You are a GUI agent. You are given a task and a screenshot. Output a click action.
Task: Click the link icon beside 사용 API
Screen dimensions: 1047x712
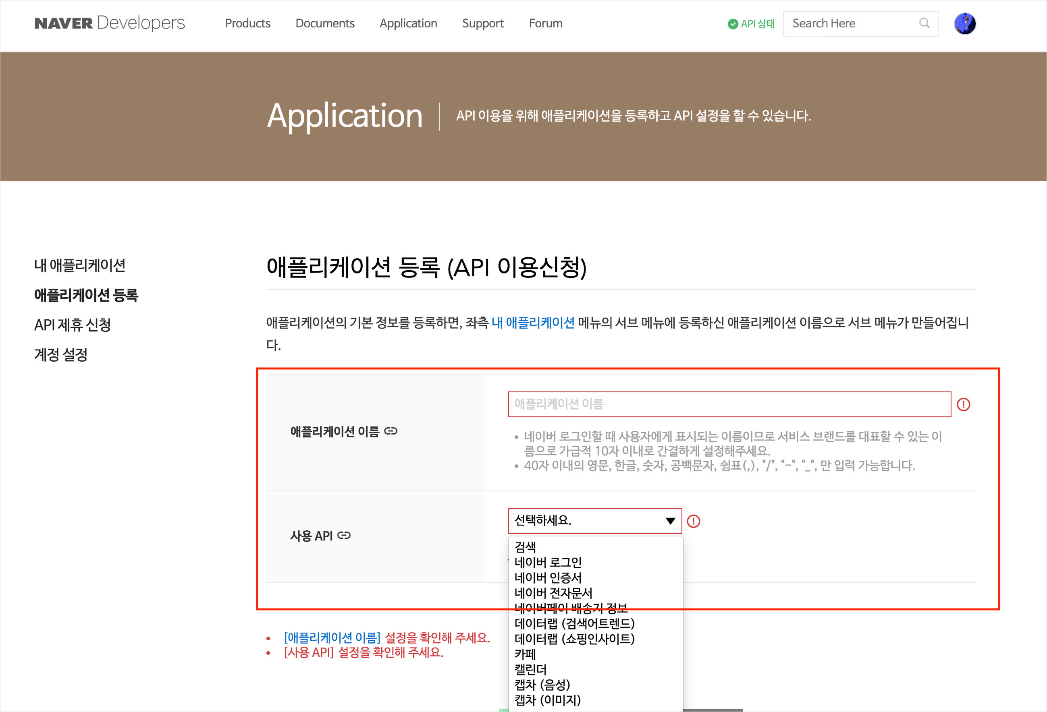coord(344,536)
